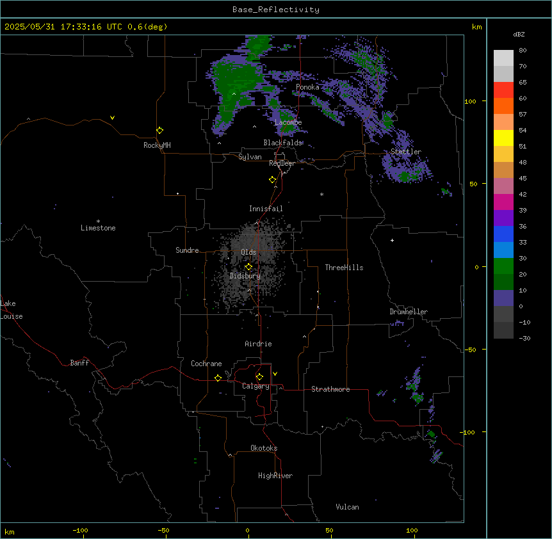Click the 80 value on the dBZ legend
Screen dimensions: 552x539
[523, 51]
